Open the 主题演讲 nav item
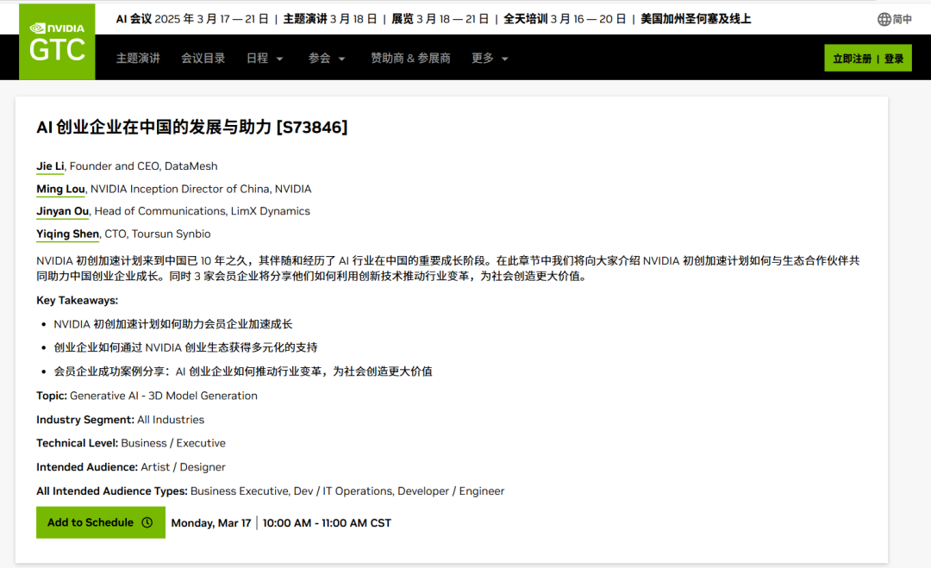Screen dimensions: 931x568 (x=138, y=58)
